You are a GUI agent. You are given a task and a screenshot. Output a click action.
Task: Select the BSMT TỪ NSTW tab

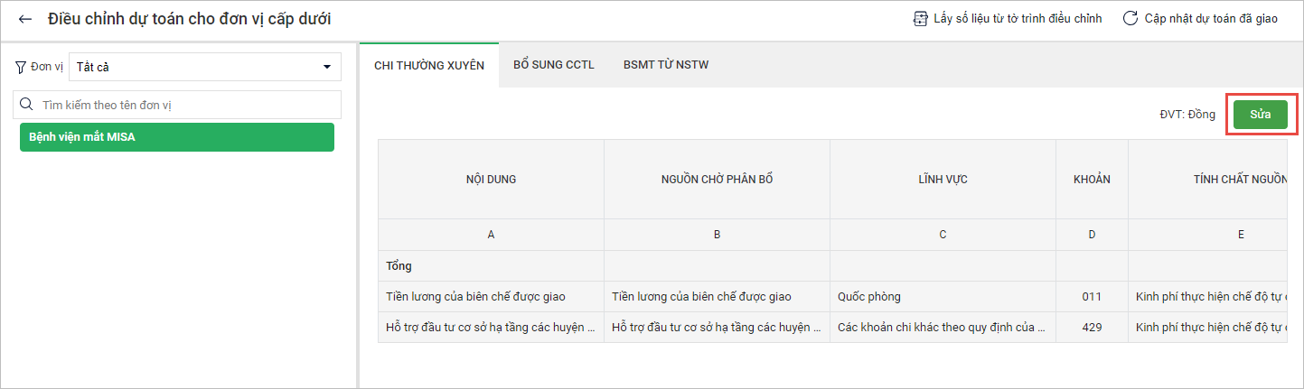665,65
